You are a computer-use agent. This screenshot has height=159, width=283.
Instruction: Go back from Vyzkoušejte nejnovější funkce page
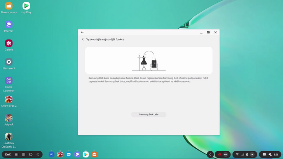click(x=83, y=39)
